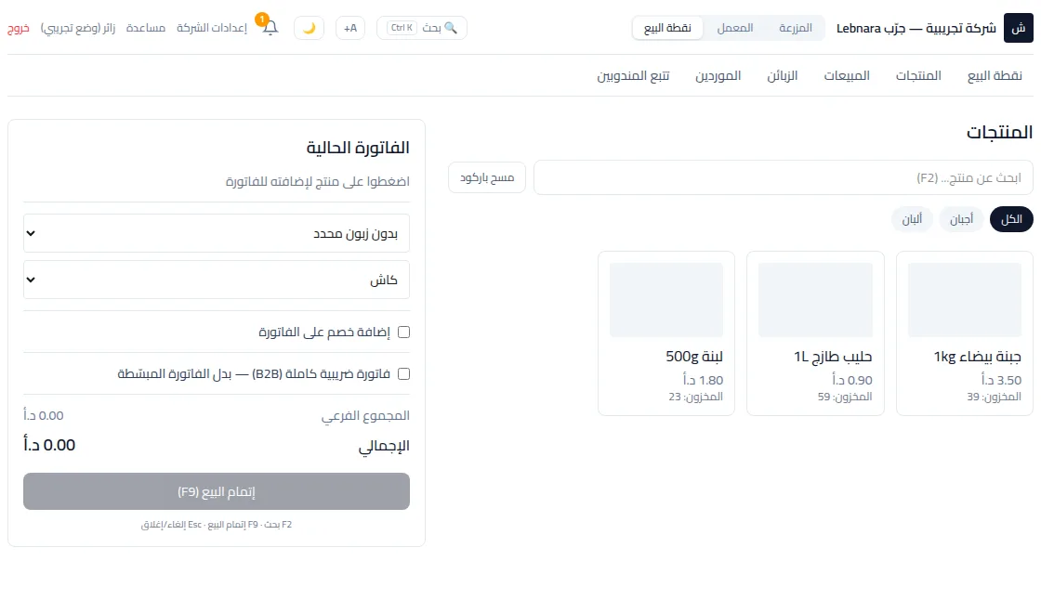Screen dimensions: 1041x613
Task: Open the notifications bell icon
Action: pyautogui.click(x=270, y=28)
